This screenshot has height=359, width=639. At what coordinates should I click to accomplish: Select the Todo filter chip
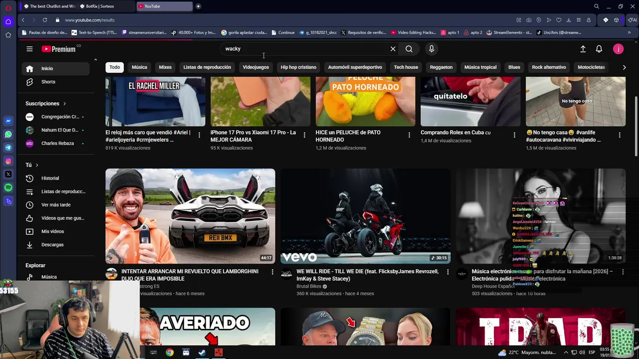tap(115, 67)
